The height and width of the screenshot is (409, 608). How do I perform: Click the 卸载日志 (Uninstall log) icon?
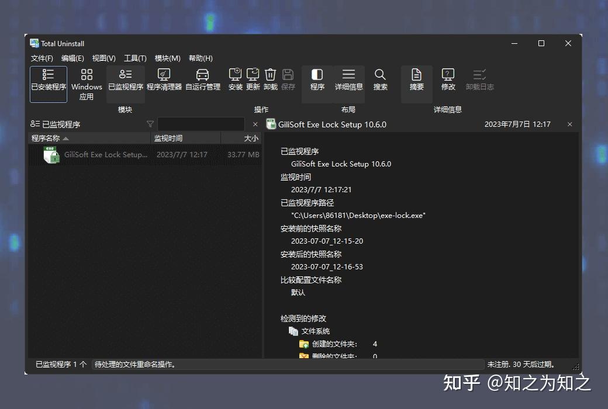[479, 80]
